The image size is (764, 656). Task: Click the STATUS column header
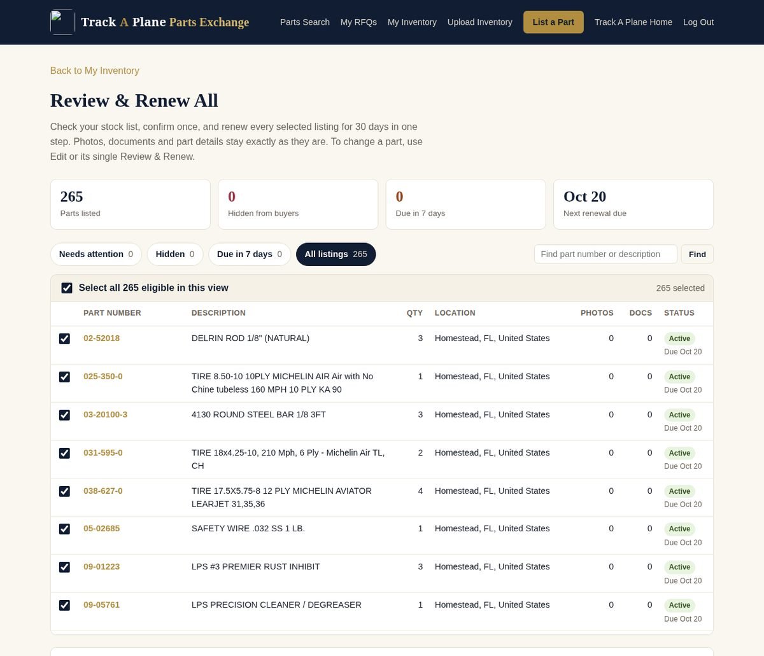coord(679,313)
